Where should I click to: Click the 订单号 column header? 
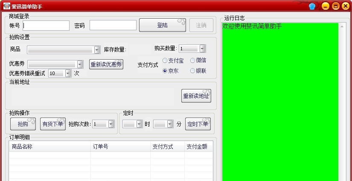pos(121,147)
